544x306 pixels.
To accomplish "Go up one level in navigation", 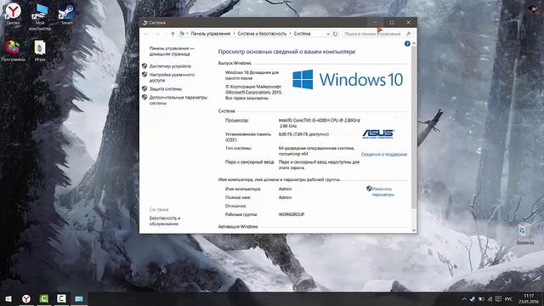I will tap(173, 34).
